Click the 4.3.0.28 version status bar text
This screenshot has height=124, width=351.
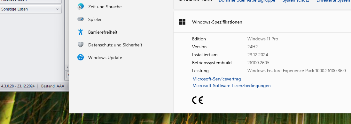tap(18, 86)
